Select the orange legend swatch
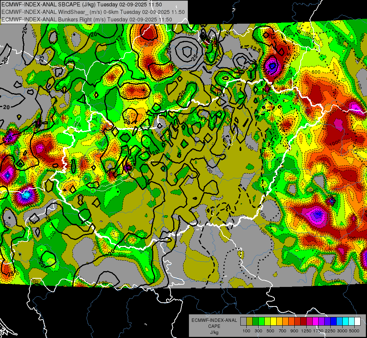Image resolution: width=367 pixels, height=338 pixels. (285, 321)
